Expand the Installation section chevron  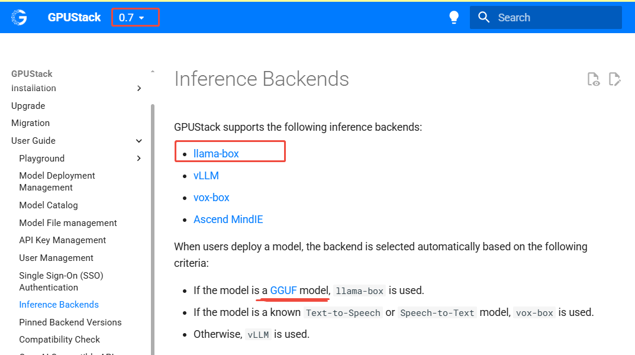(x=139, y=88)
